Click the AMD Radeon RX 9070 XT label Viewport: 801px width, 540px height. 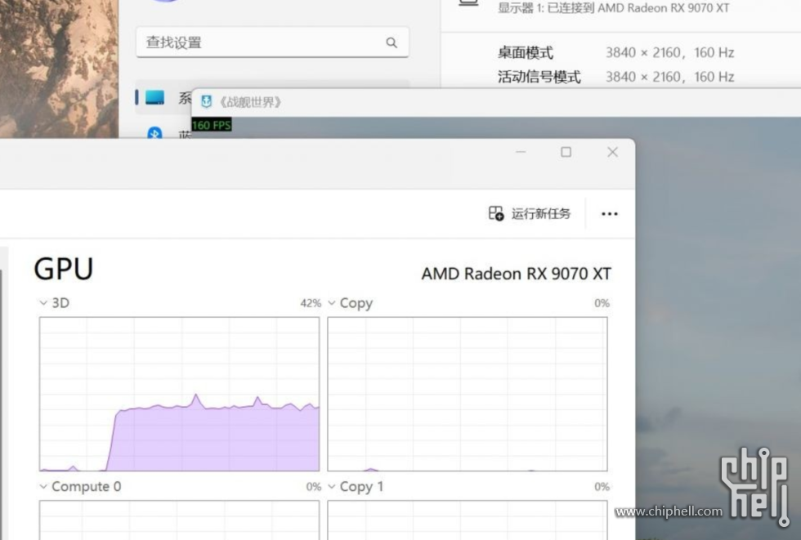[516, 274]
